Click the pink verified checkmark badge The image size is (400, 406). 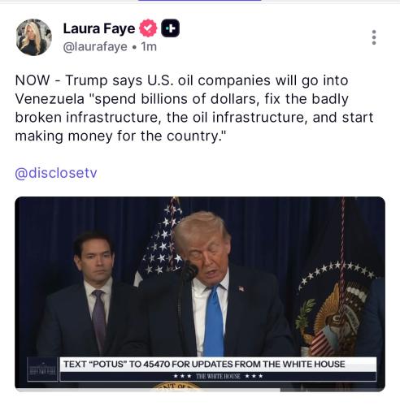(x=148, y=28)
